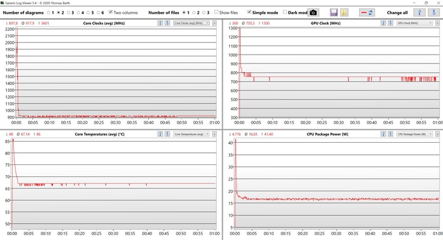The width and height of the screenshot is (443, 240).
Task: Open the Core Clocks (avg) series dropdown
Action: pyautogui.click(x=191, y=23)
